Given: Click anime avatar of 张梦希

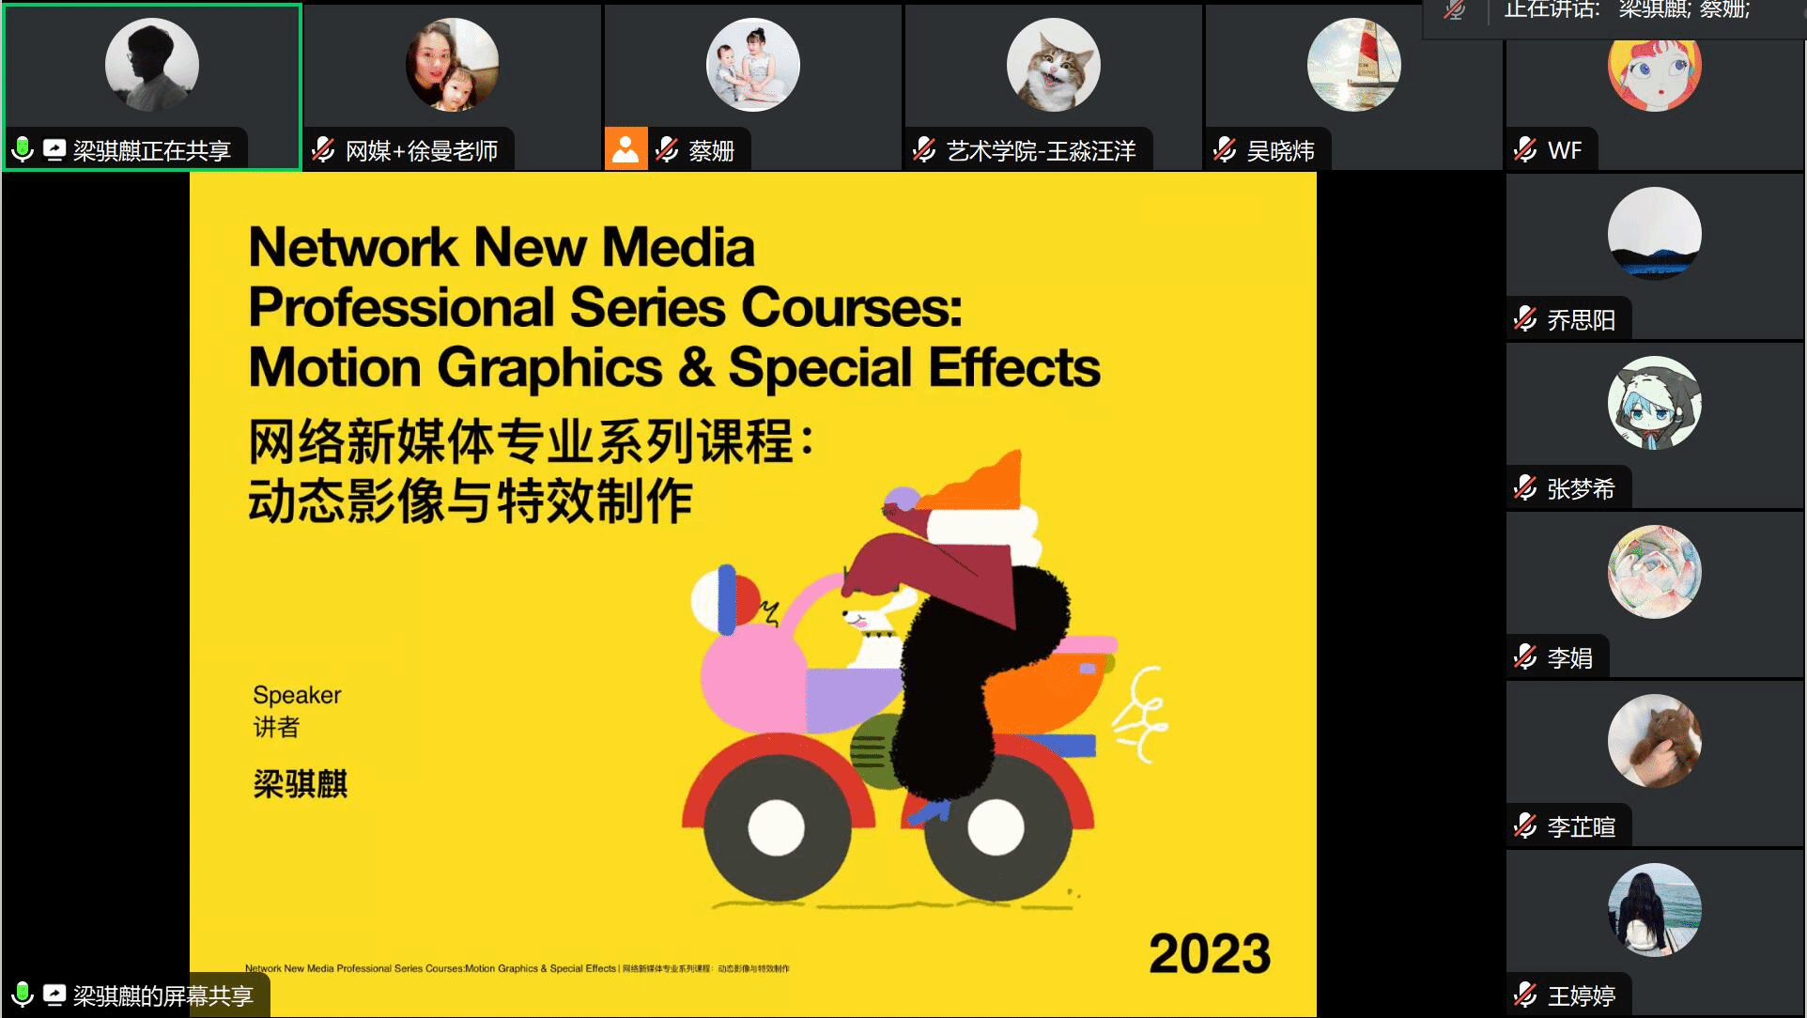Looking at the screenshot, I should point(1654,403).
